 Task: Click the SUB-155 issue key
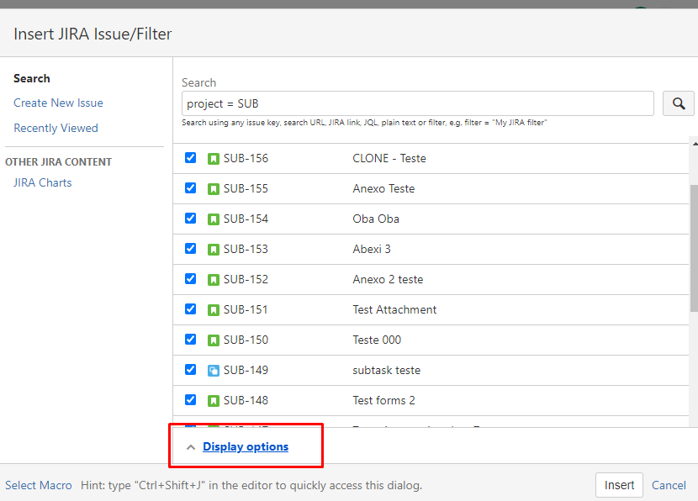[x=246, y=188]
